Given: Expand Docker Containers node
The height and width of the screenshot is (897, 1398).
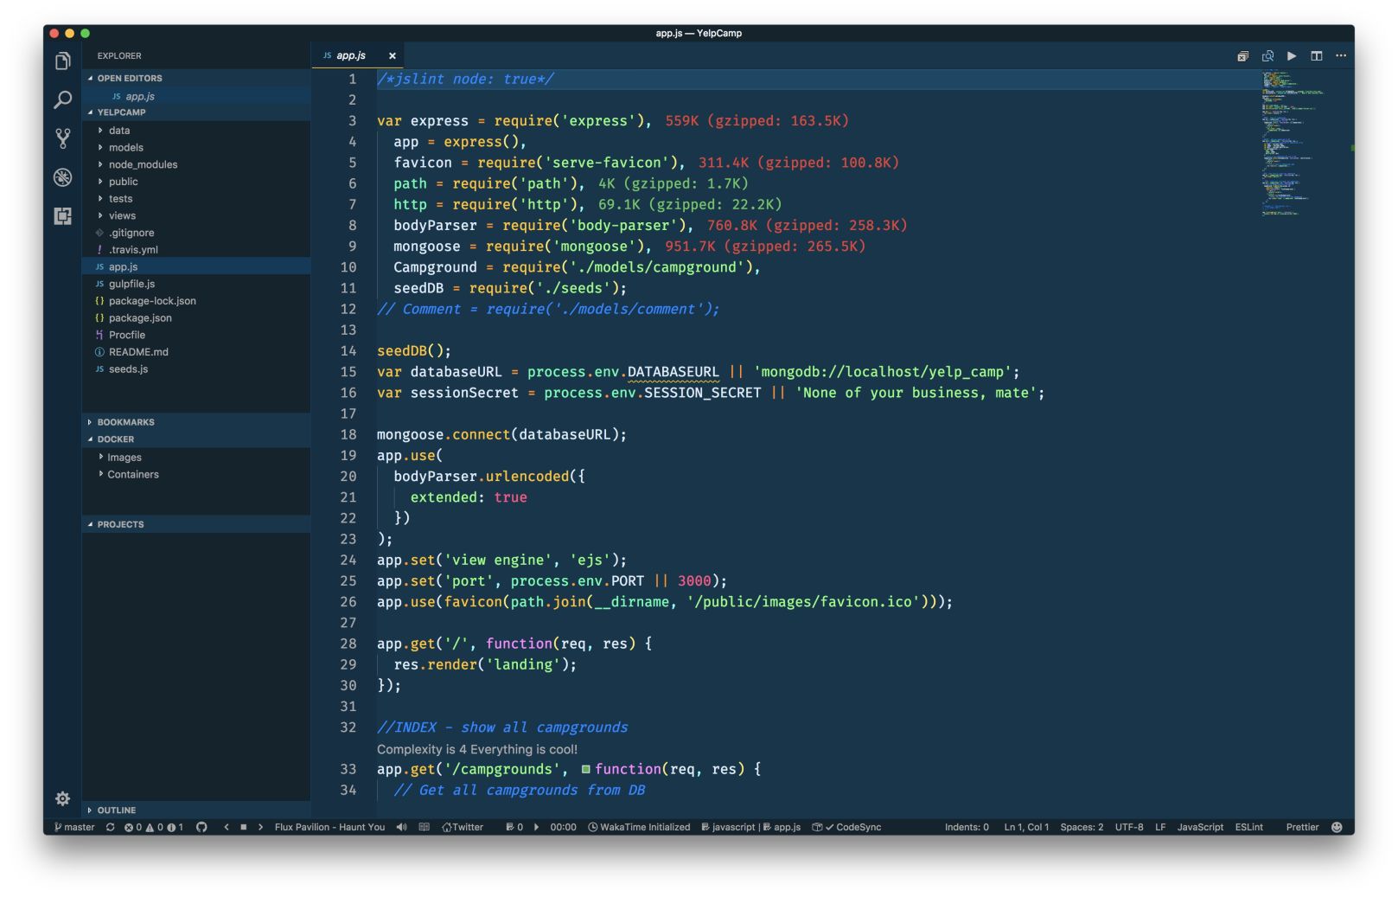Looking at the screenshot, I should pos(196,474).
